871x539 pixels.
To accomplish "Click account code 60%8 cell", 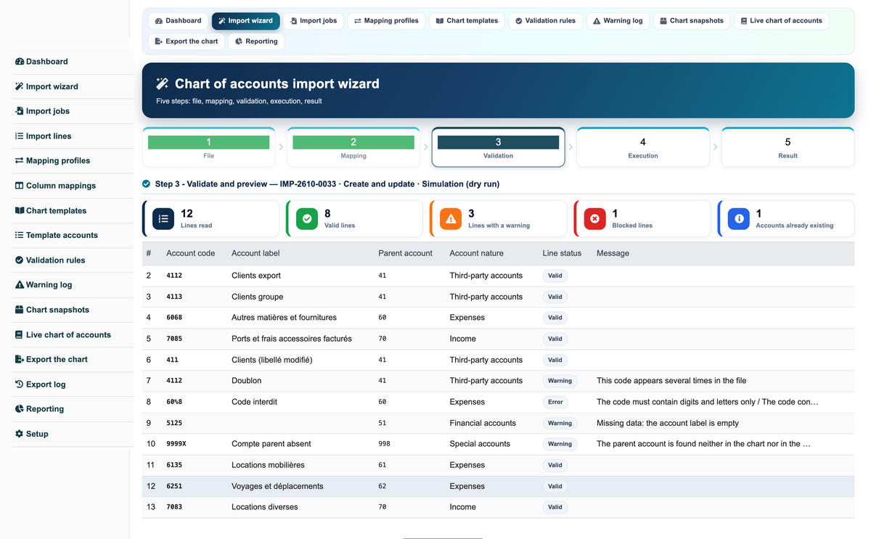I will click(x=174, y=402).
